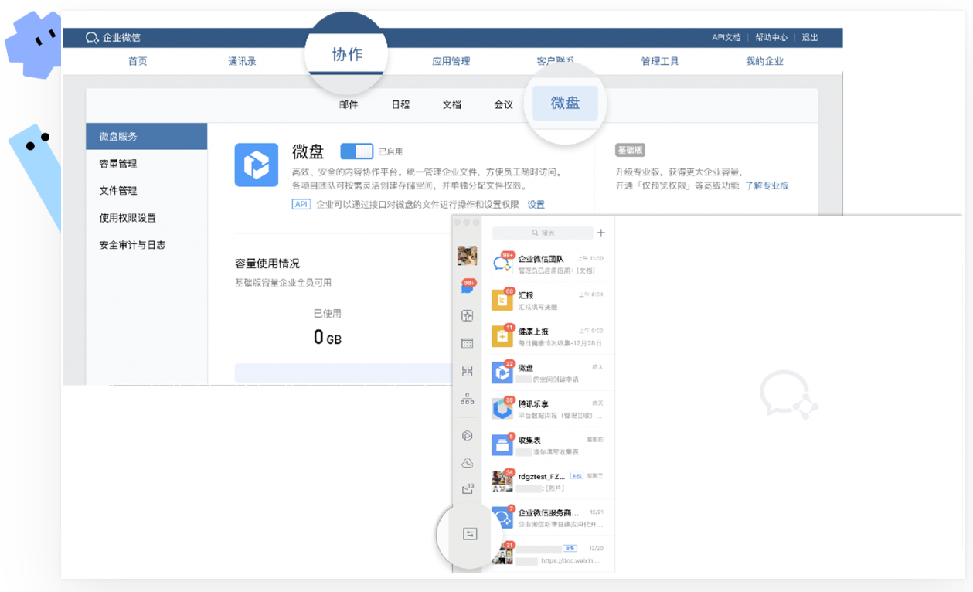Click the 0 GB used value
Screen dimensions: 973x592
(x=328, y=338)
